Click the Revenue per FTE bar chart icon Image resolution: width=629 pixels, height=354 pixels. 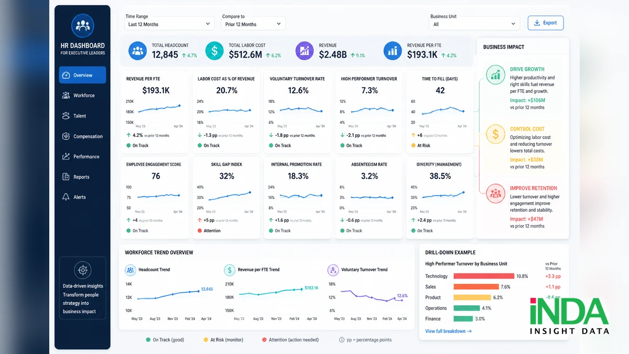coord(393,51)
